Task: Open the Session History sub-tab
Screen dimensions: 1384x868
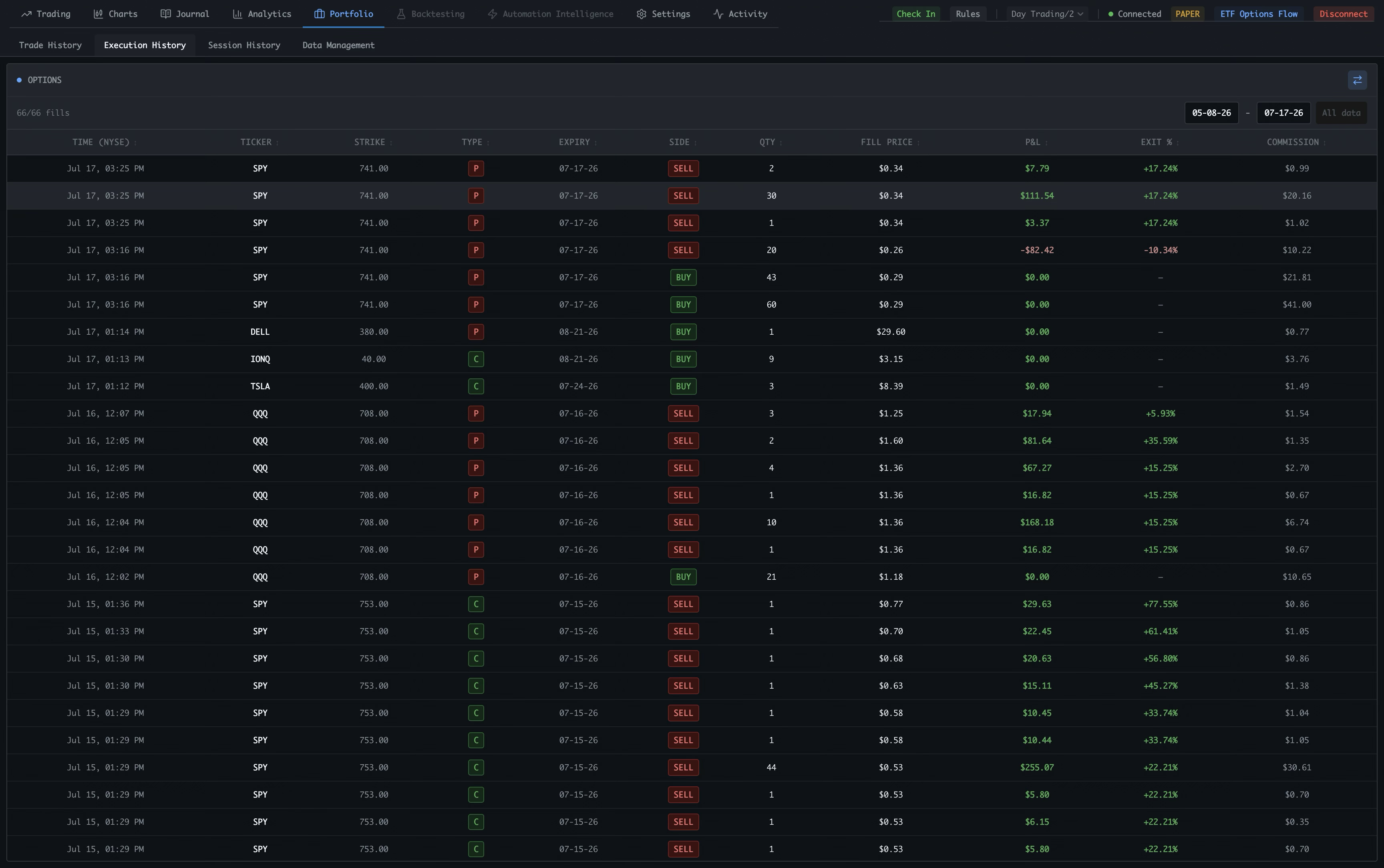Action: [244, 45]
